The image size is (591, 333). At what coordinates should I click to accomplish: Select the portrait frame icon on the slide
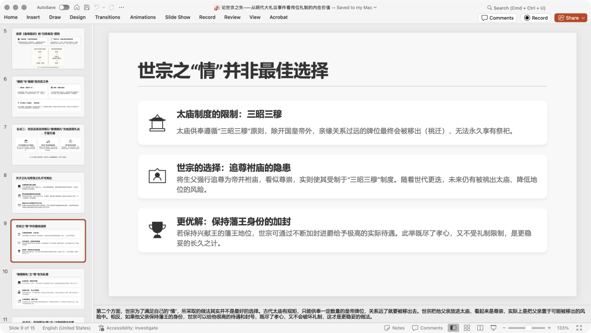pyautogui.click(x=157, y=176)
